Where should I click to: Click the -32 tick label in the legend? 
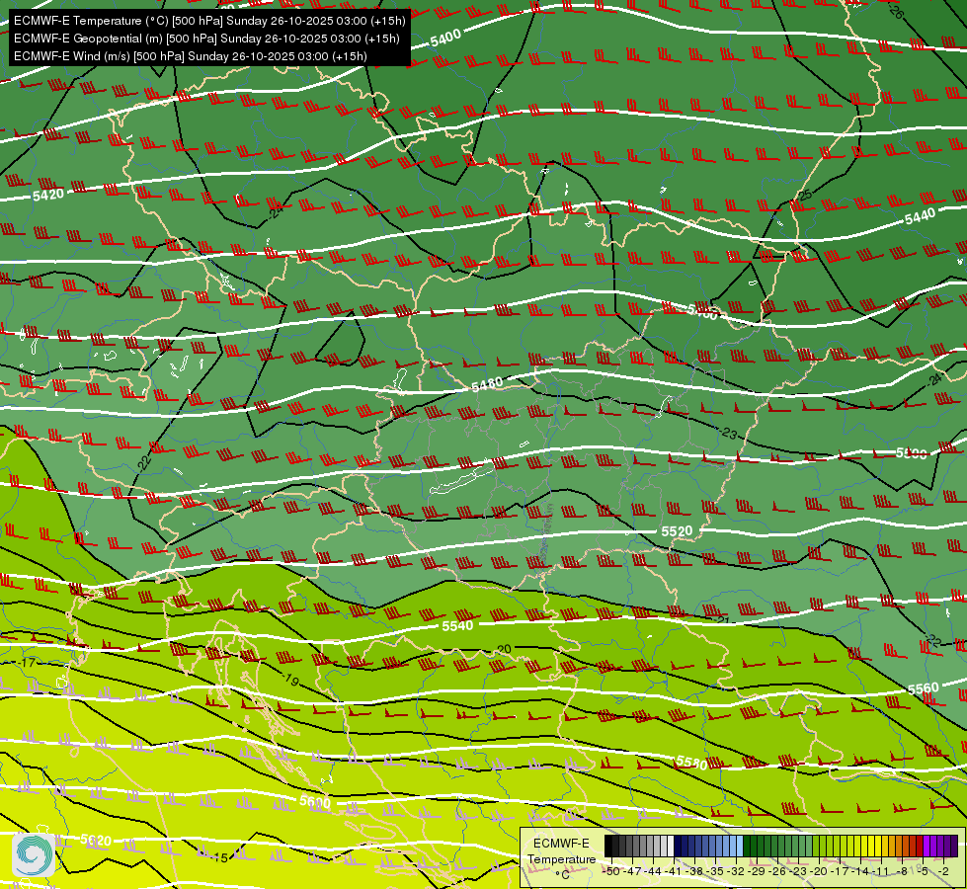point(736,871)
